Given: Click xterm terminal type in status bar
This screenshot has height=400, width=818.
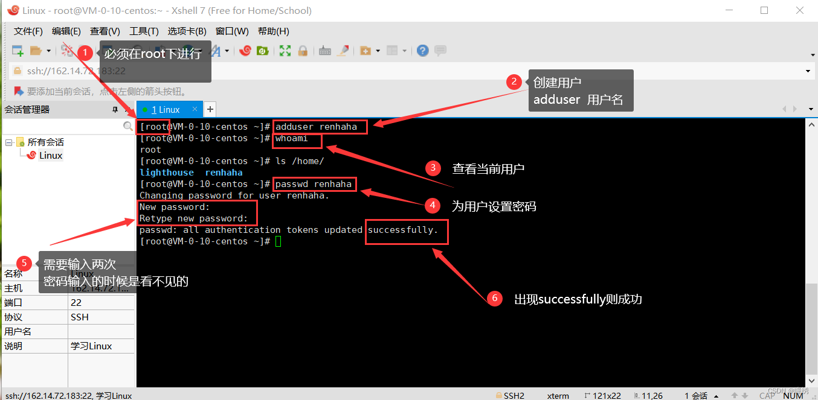Looking at the screenshot, I should pos(558,395).
